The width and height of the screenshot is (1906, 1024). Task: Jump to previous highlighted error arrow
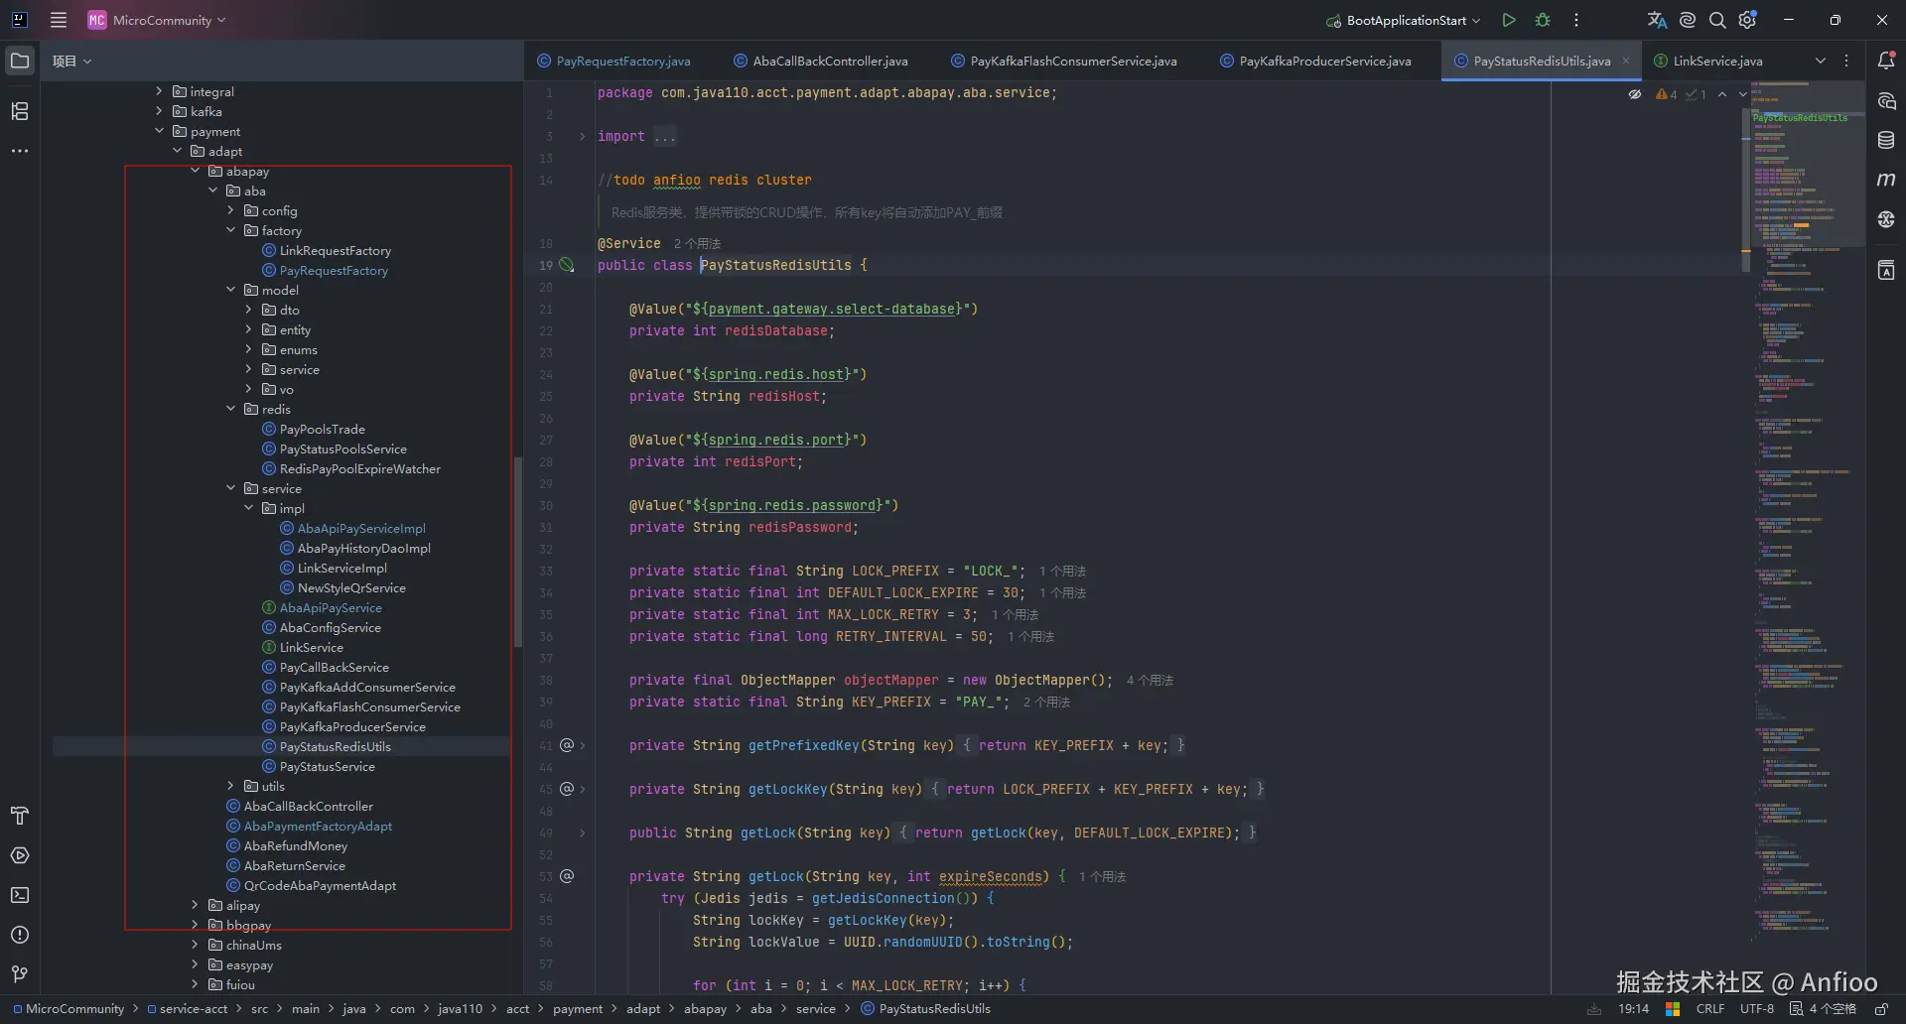[x=1722, y=94]
